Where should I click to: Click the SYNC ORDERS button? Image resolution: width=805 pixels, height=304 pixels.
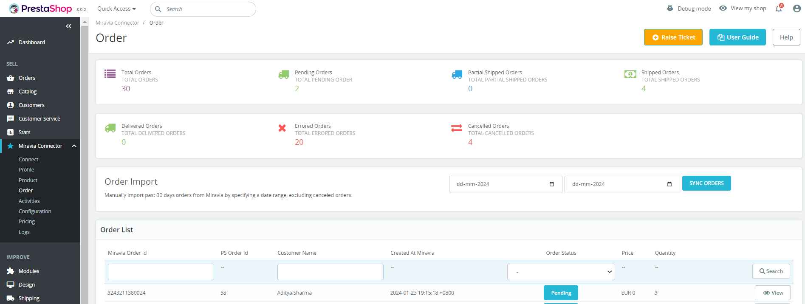(706, 183)
